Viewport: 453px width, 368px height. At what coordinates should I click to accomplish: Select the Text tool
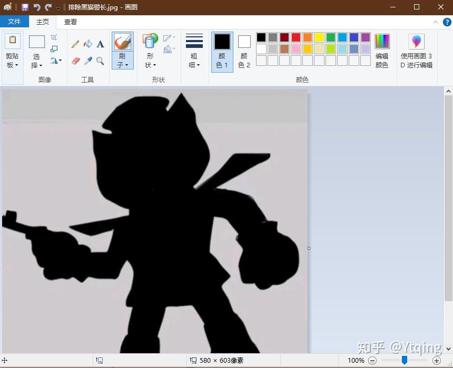(x=100, y=44)
